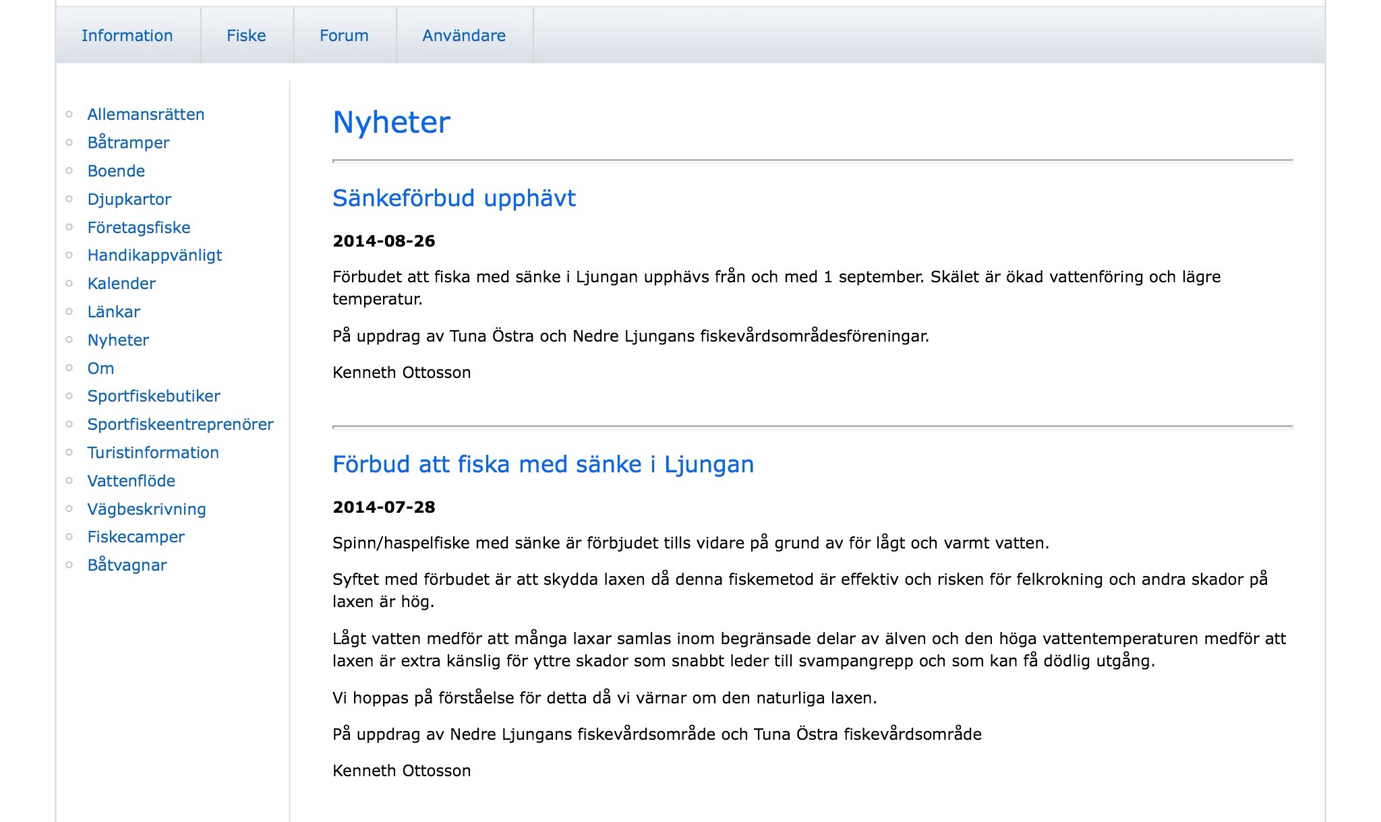Open the Användare menu tab
This screenshot has width=1381, height=822.
[464, 36]
